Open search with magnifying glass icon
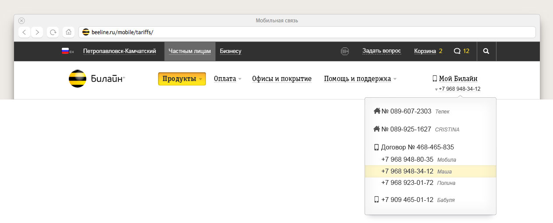Screen dimensions: 553x223 coord(486,51)
